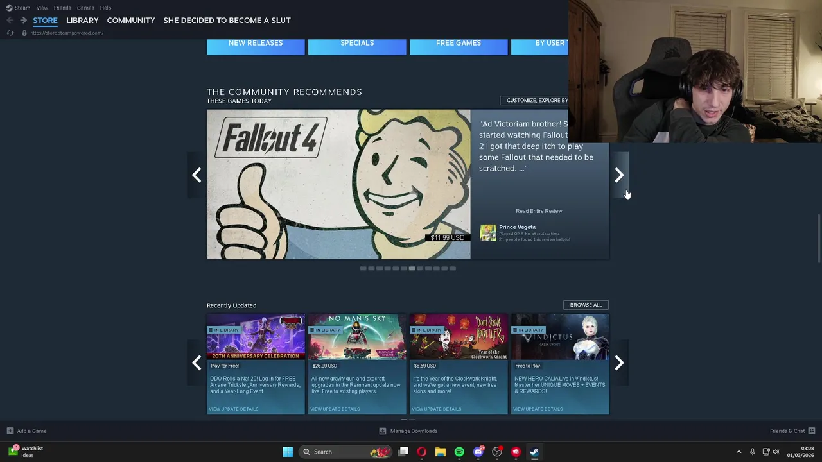The width and height of the screenshot is (822, 462).
Task: Show previous community recommended game
Action: (197, 175)
